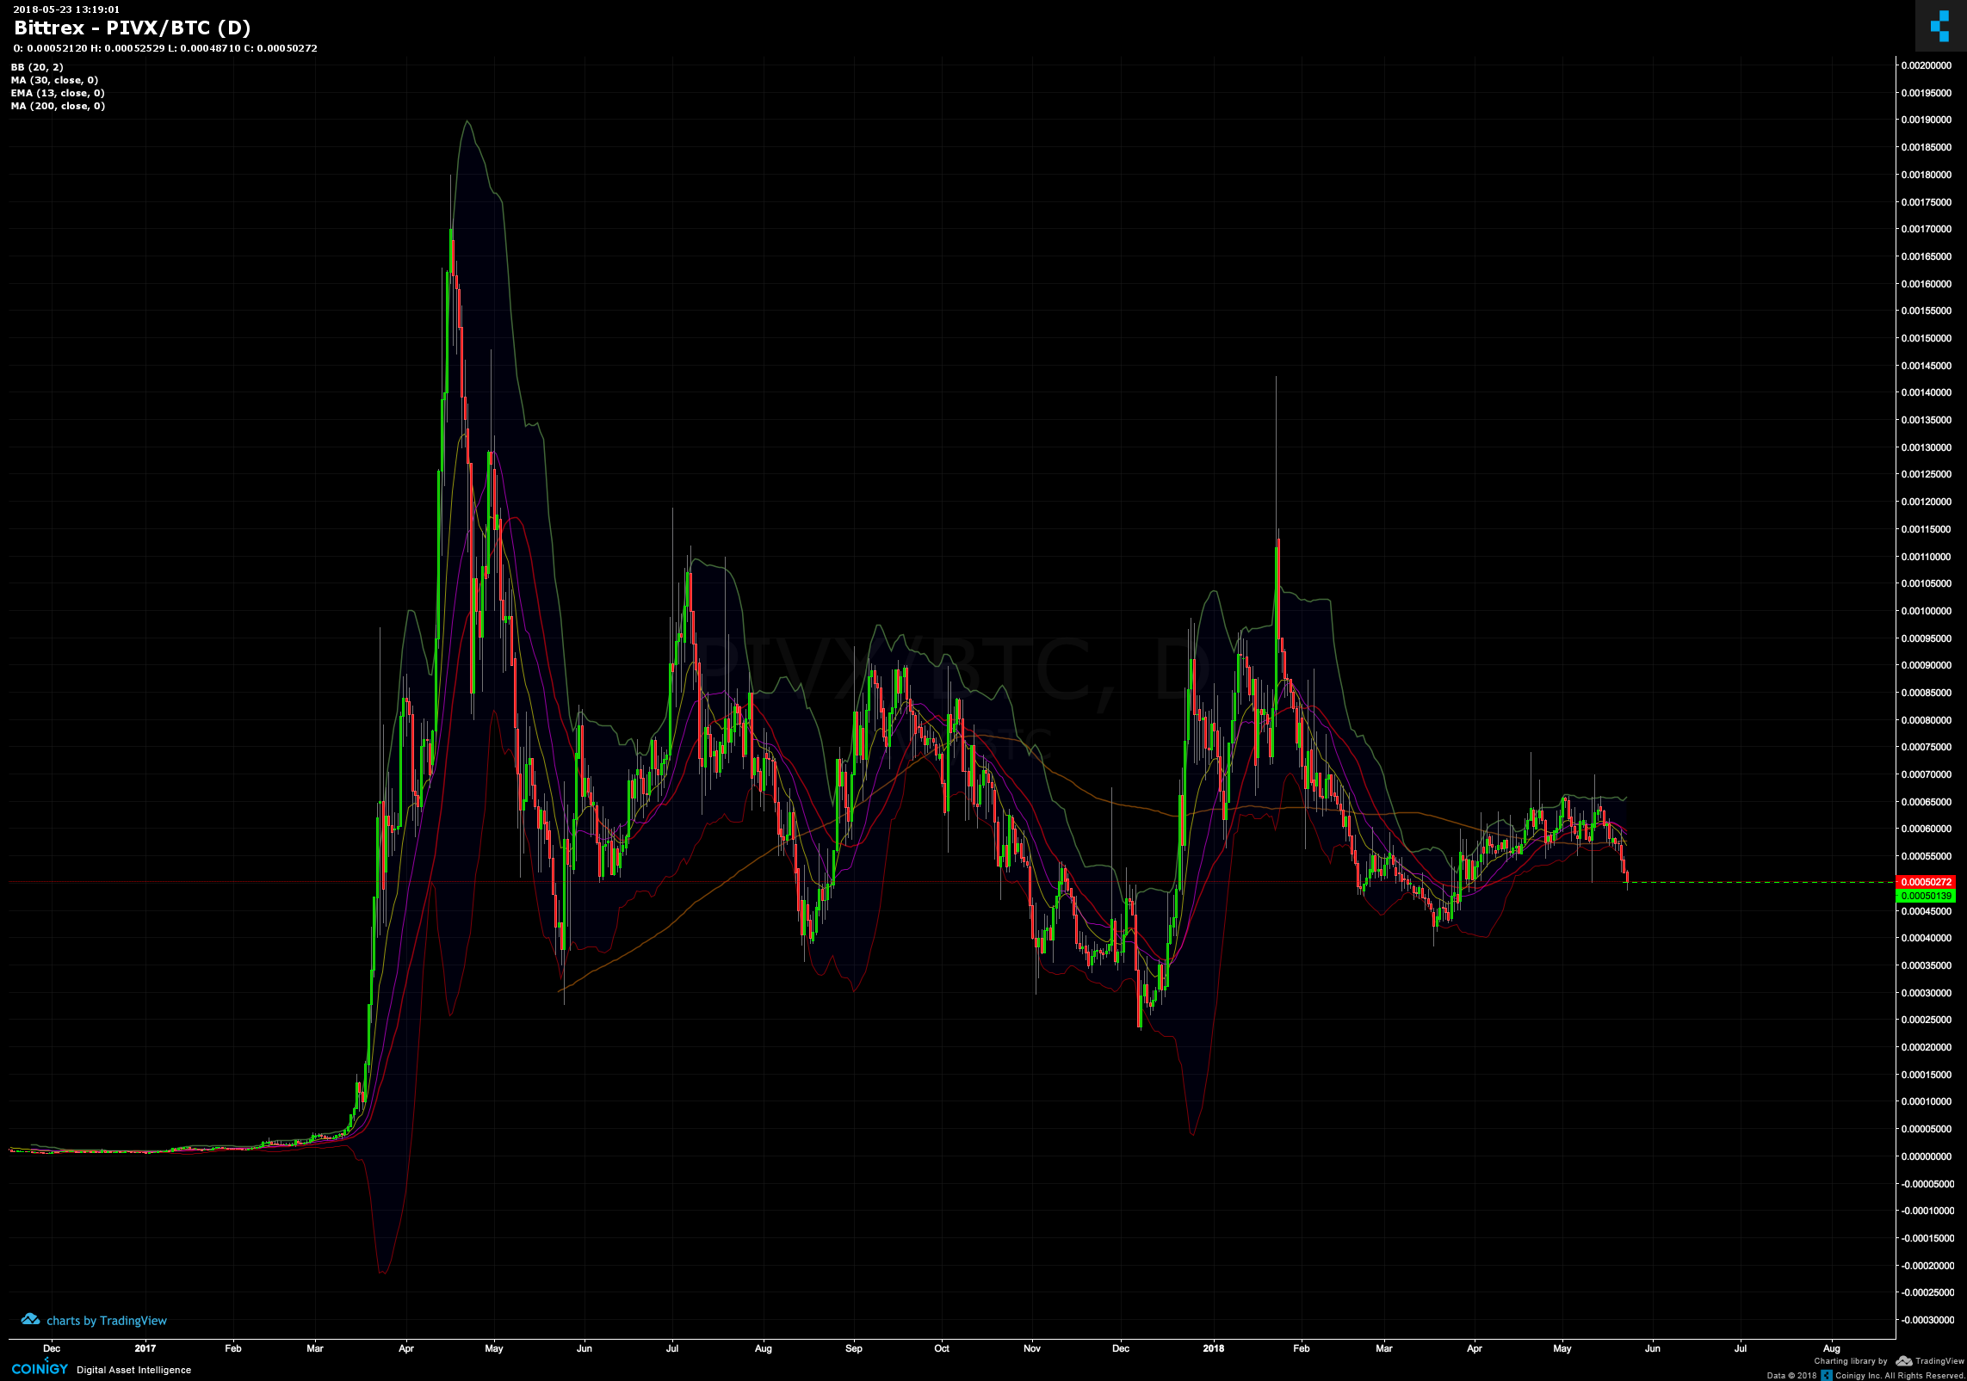Click the small Coinigy icon in footer
The height and width of the screenshot is (1381, 1967).
click(x=1827, y=1375)
